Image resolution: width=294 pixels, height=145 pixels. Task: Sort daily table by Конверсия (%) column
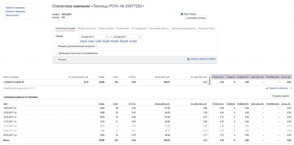[243, 104]
